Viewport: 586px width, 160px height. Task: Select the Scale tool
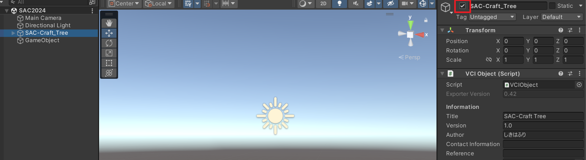109,53
